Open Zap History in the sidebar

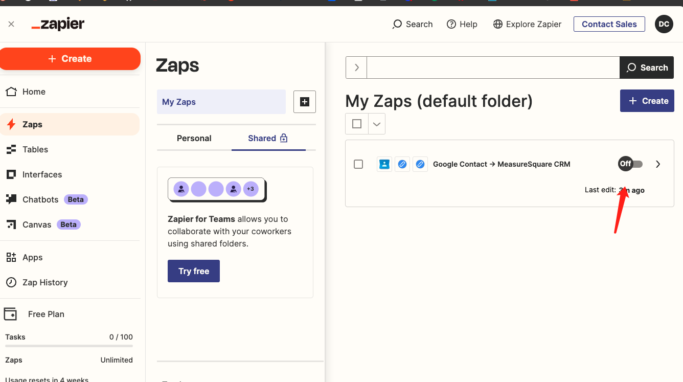[45, 282]
